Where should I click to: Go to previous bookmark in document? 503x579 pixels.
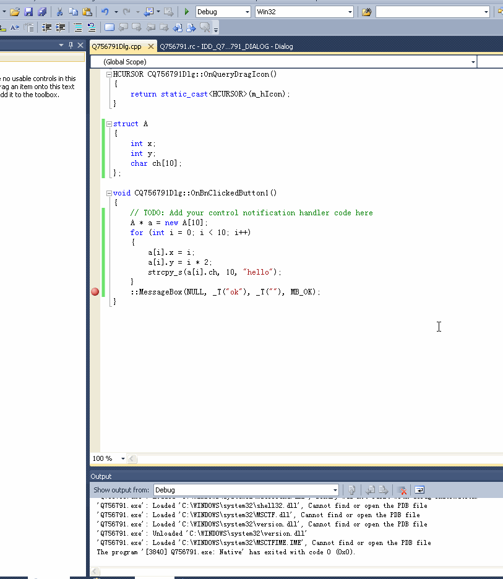click(178, 27)
